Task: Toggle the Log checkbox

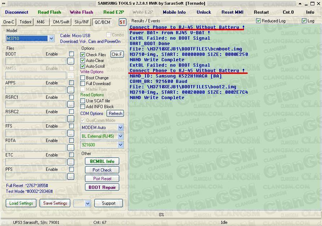Action: tap(304, 21)
